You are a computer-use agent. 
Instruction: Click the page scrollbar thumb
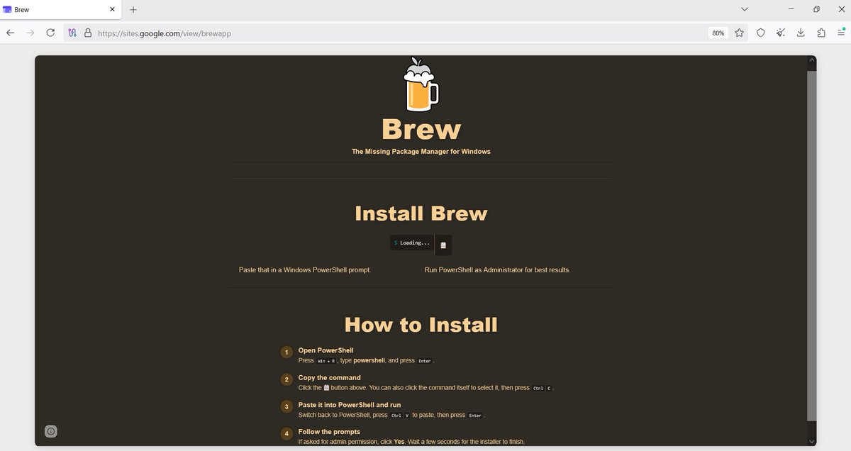coord(811,245)
